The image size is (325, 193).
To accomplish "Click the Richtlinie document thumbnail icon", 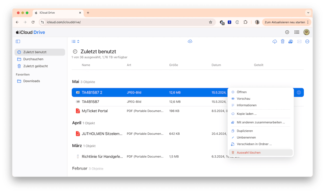I will click(78, 156).
